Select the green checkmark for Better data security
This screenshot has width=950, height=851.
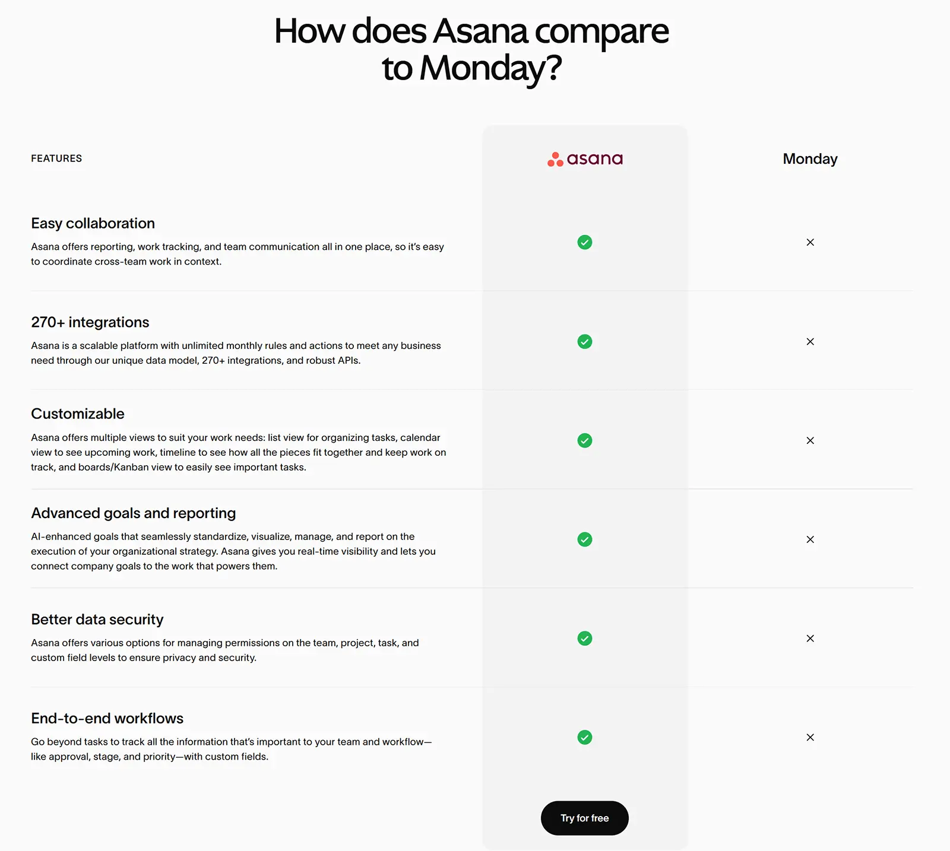click(x=584, y=639)
